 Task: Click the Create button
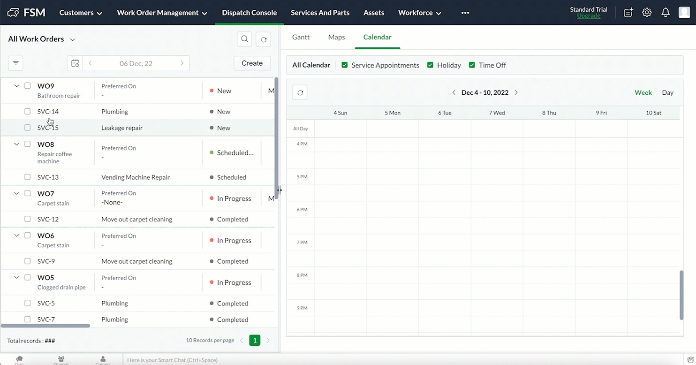tap(252, 63)
